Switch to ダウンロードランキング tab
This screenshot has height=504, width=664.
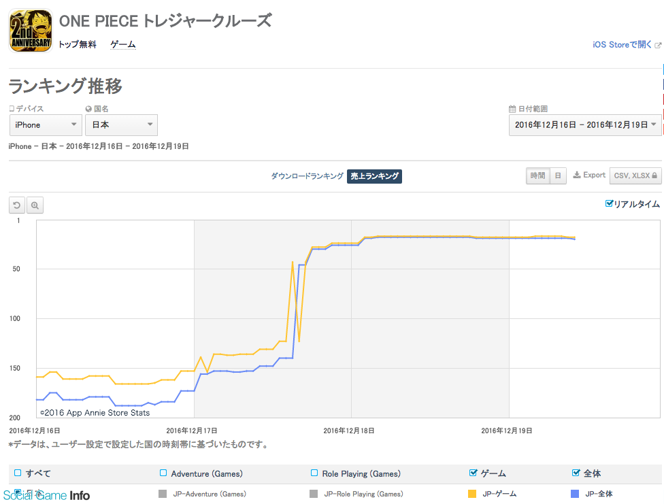coord(307,175)
